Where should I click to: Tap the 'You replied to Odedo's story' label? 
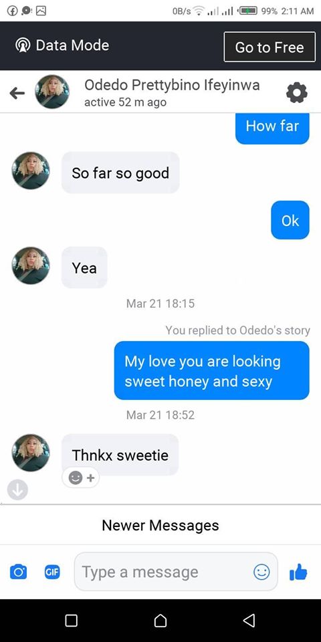point(238,330)
